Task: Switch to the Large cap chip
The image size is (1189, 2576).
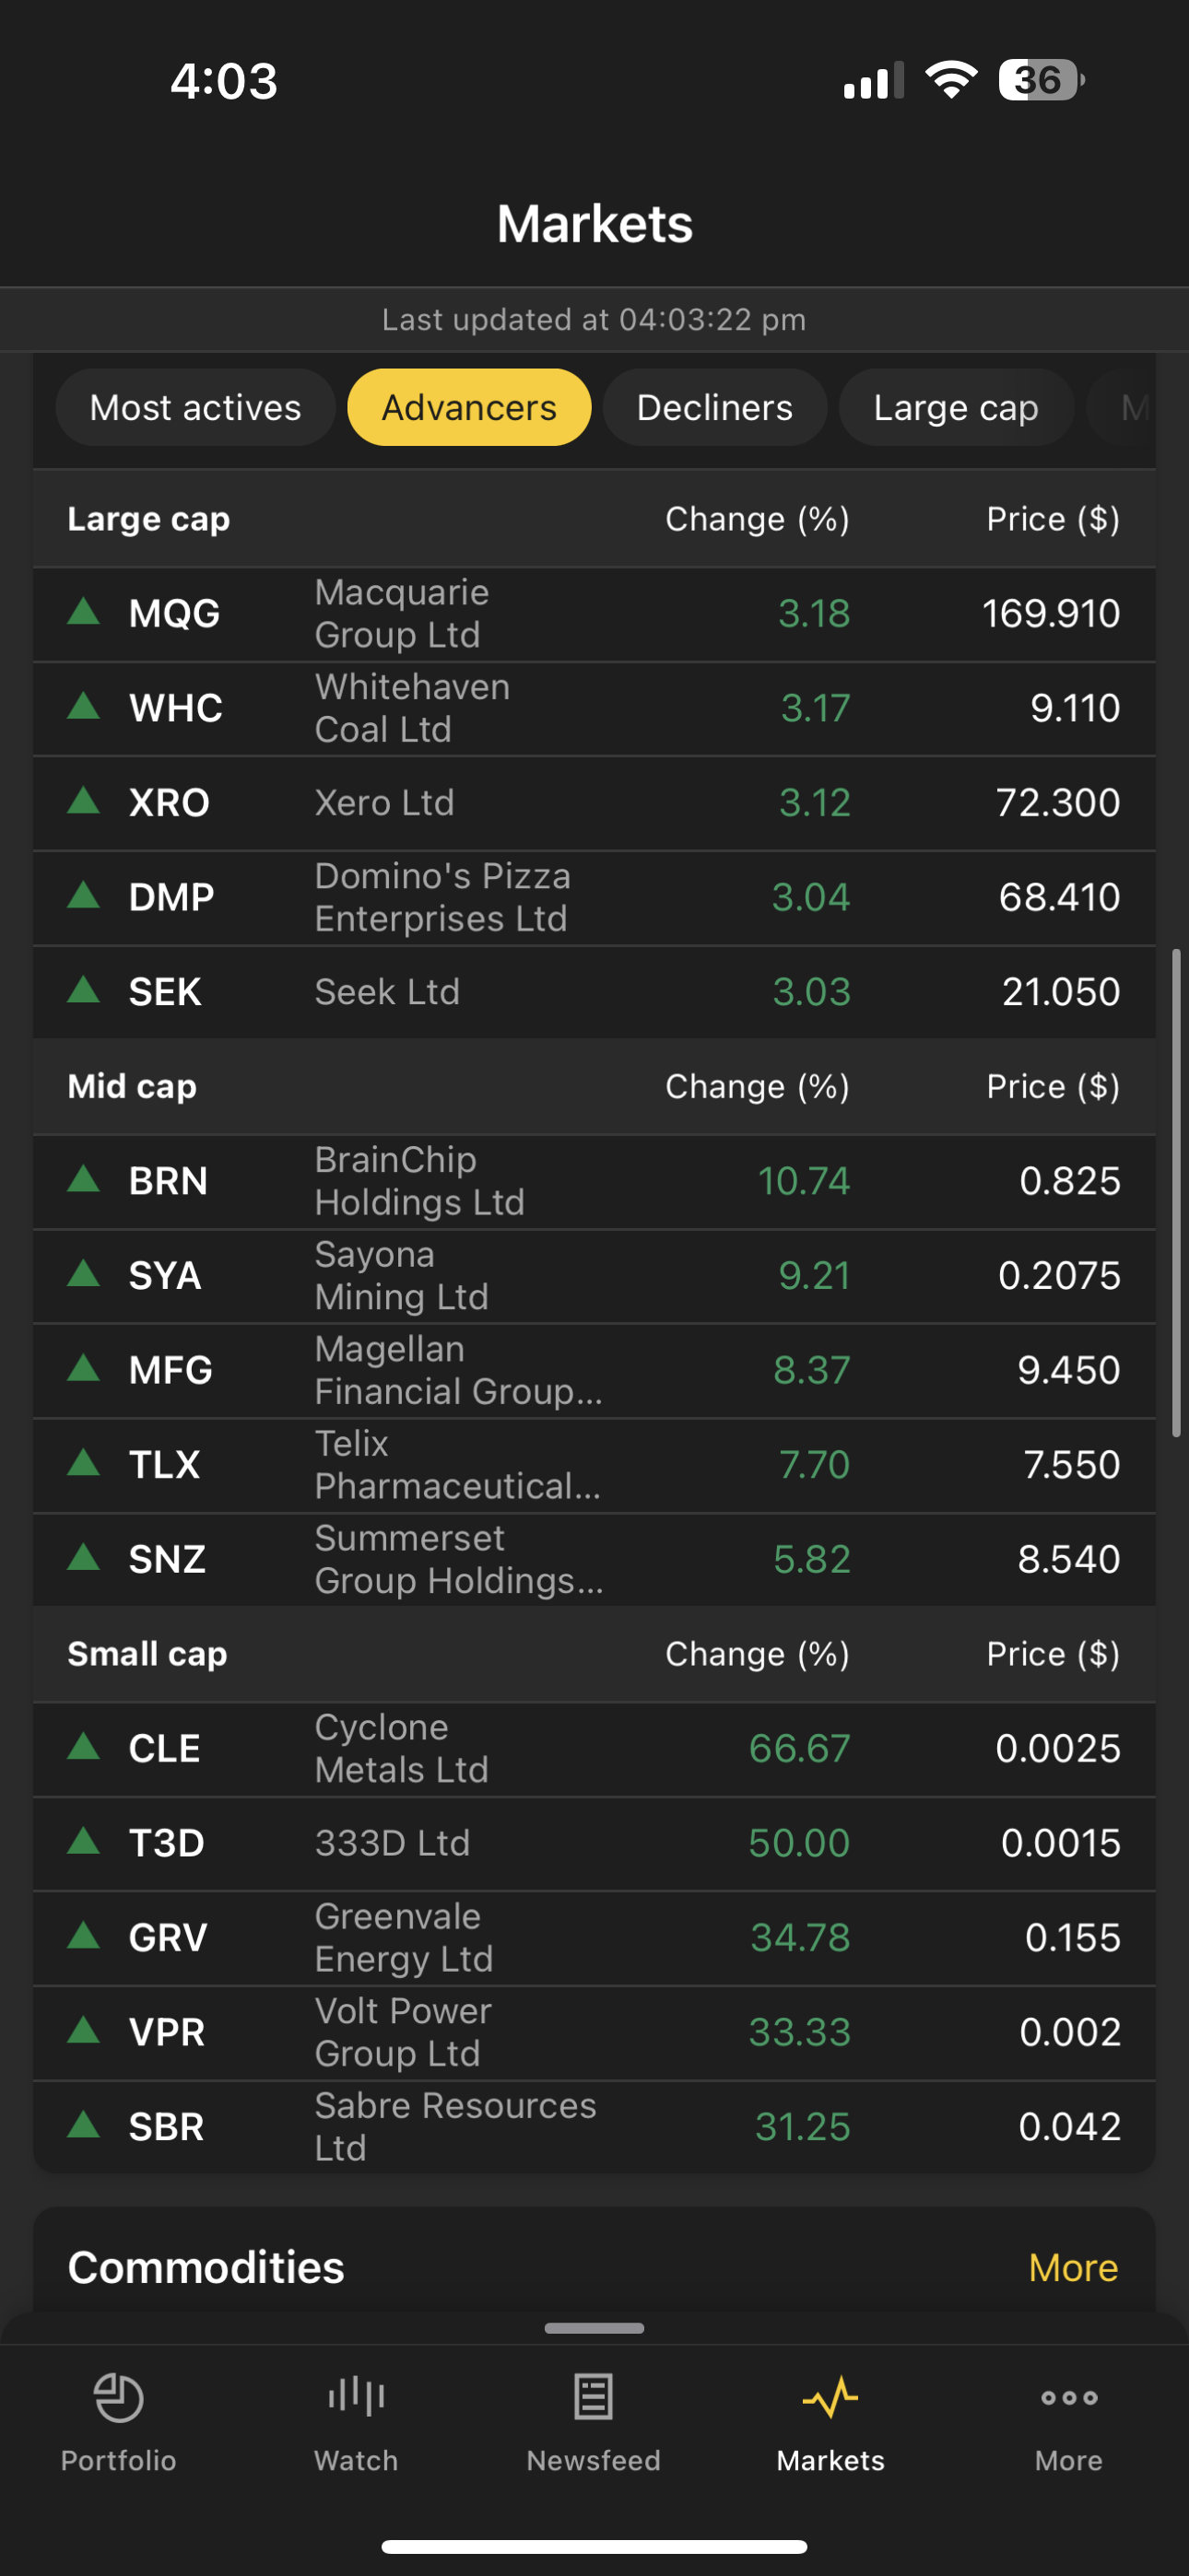Action: 956,408
